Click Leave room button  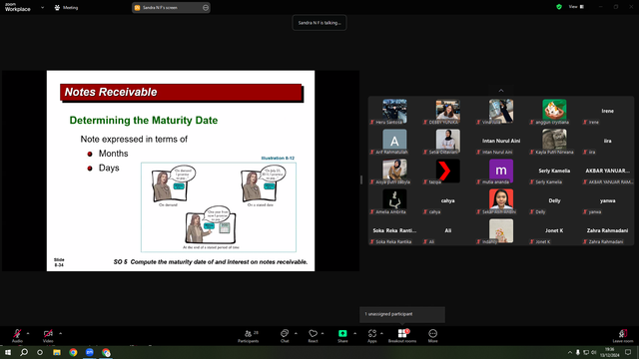pyautogui.click(x=623, y=336)
